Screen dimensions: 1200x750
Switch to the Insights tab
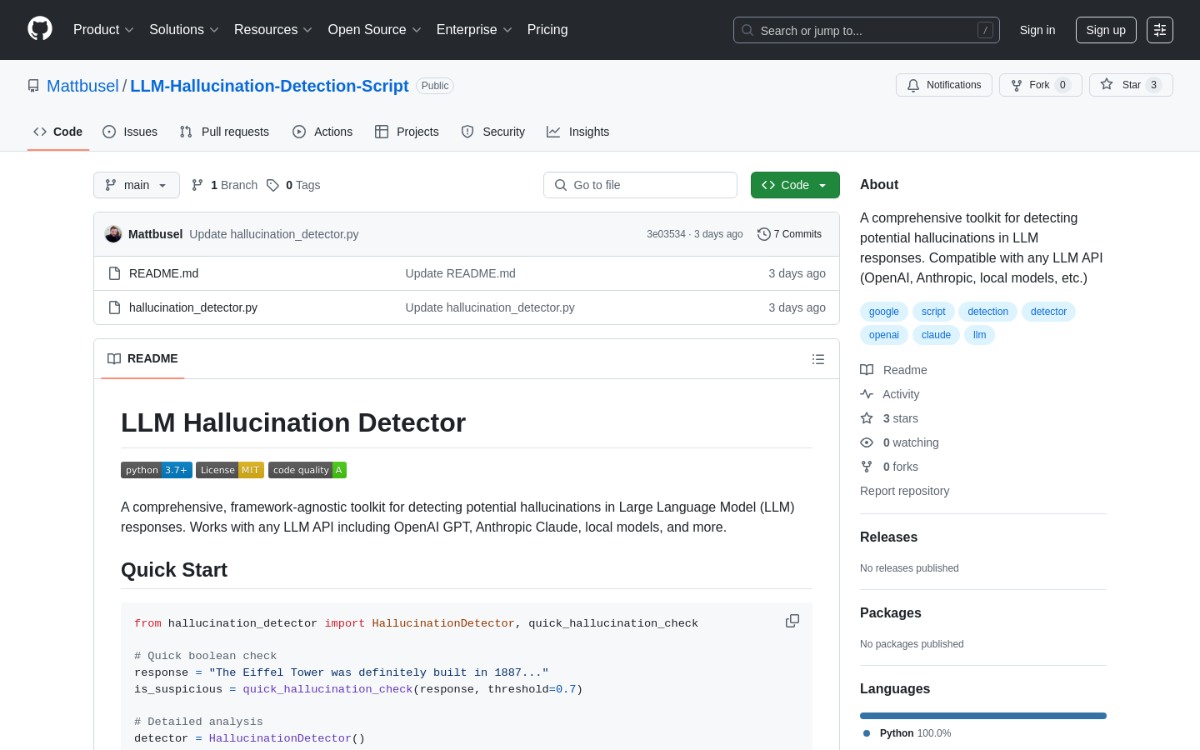pos(578,132)
